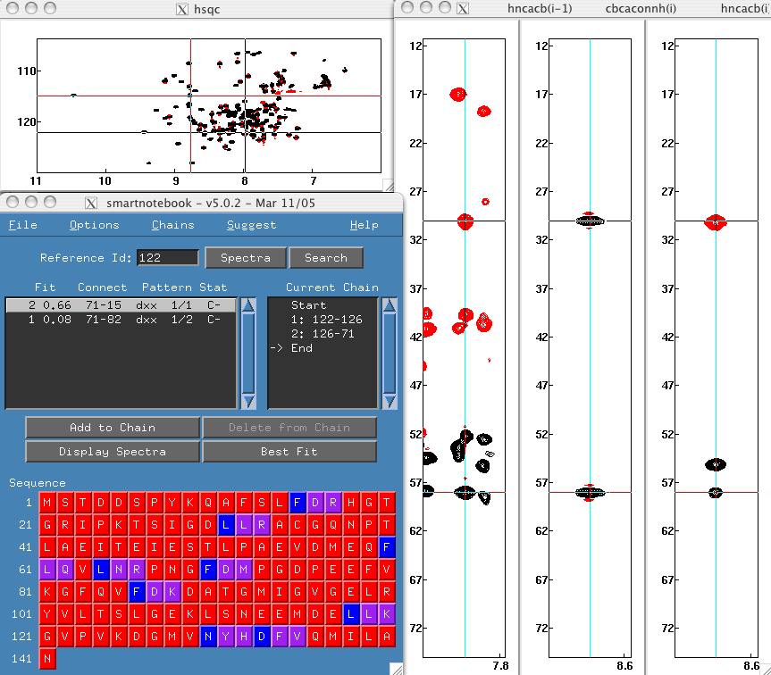Open the Help menu

[x=364, y=225]
